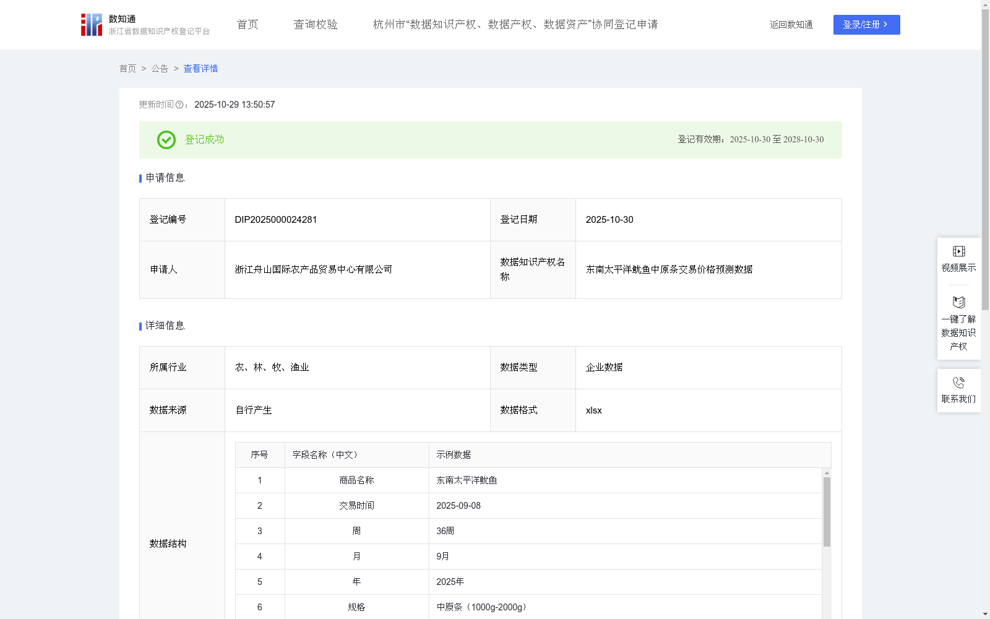Click the green 登记成功 checkmark icon
The height and width of the screenshot is (619, 990).
pos(166,140)
